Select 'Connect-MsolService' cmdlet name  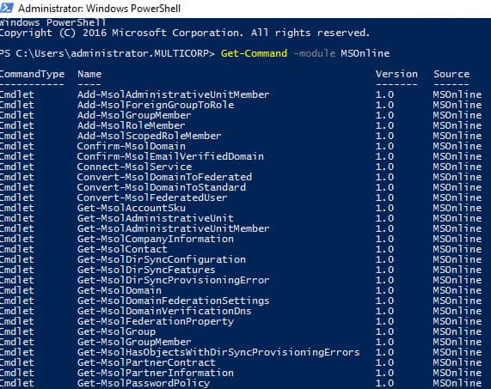pyautogui.click(x=134, y=167)
